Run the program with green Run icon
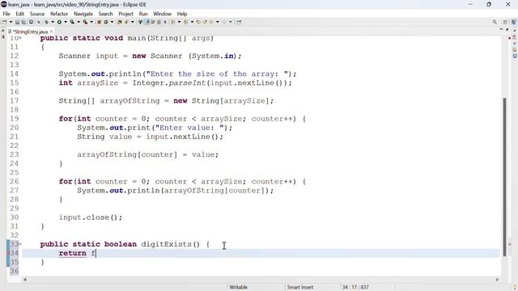 (59, 22)
